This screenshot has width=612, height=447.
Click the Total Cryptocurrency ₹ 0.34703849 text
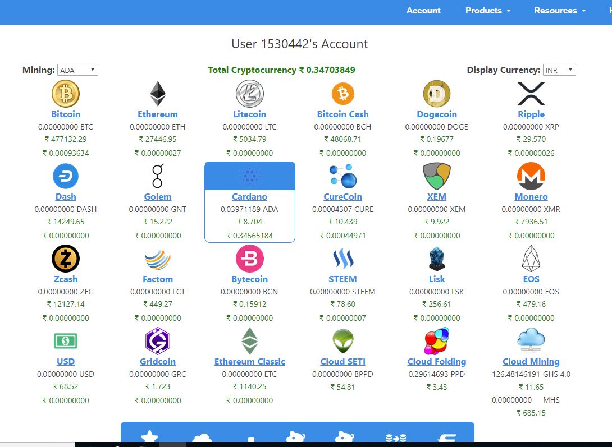click(281, 70)
